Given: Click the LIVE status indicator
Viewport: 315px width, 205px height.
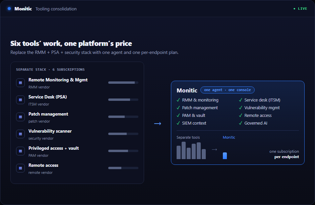Looking at the screenshot, I should click(x=300, y=9).
